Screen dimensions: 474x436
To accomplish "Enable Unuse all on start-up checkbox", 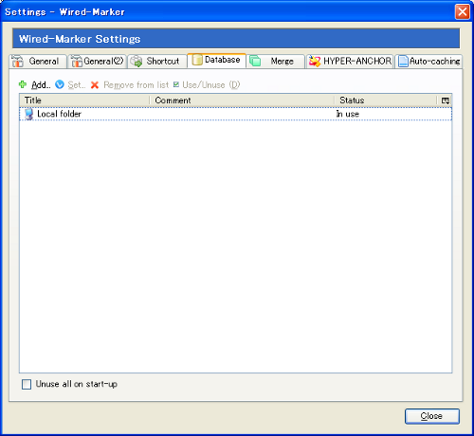I will 27,384.
